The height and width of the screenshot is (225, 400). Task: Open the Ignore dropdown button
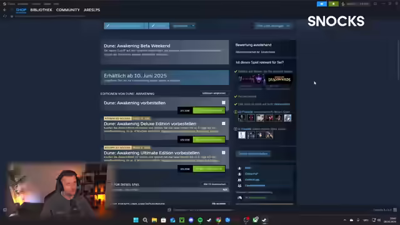tap(183, 26)
